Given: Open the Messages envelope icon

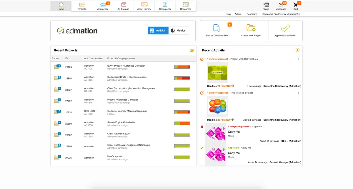Looking at the screenshot, I should pos(281,5).
